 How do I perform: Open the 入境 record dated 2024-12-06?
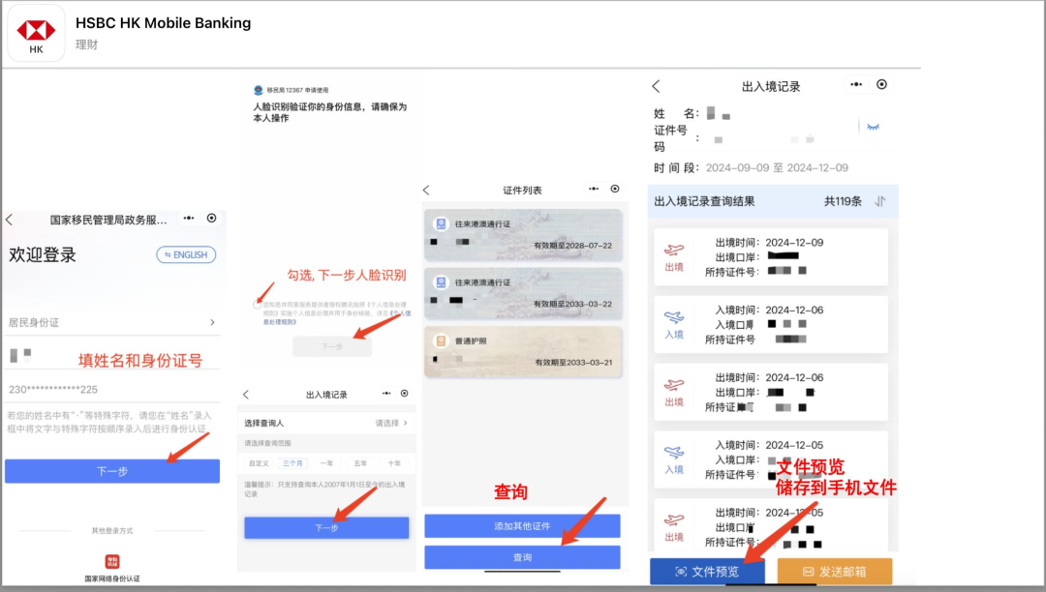coord(771,324)
